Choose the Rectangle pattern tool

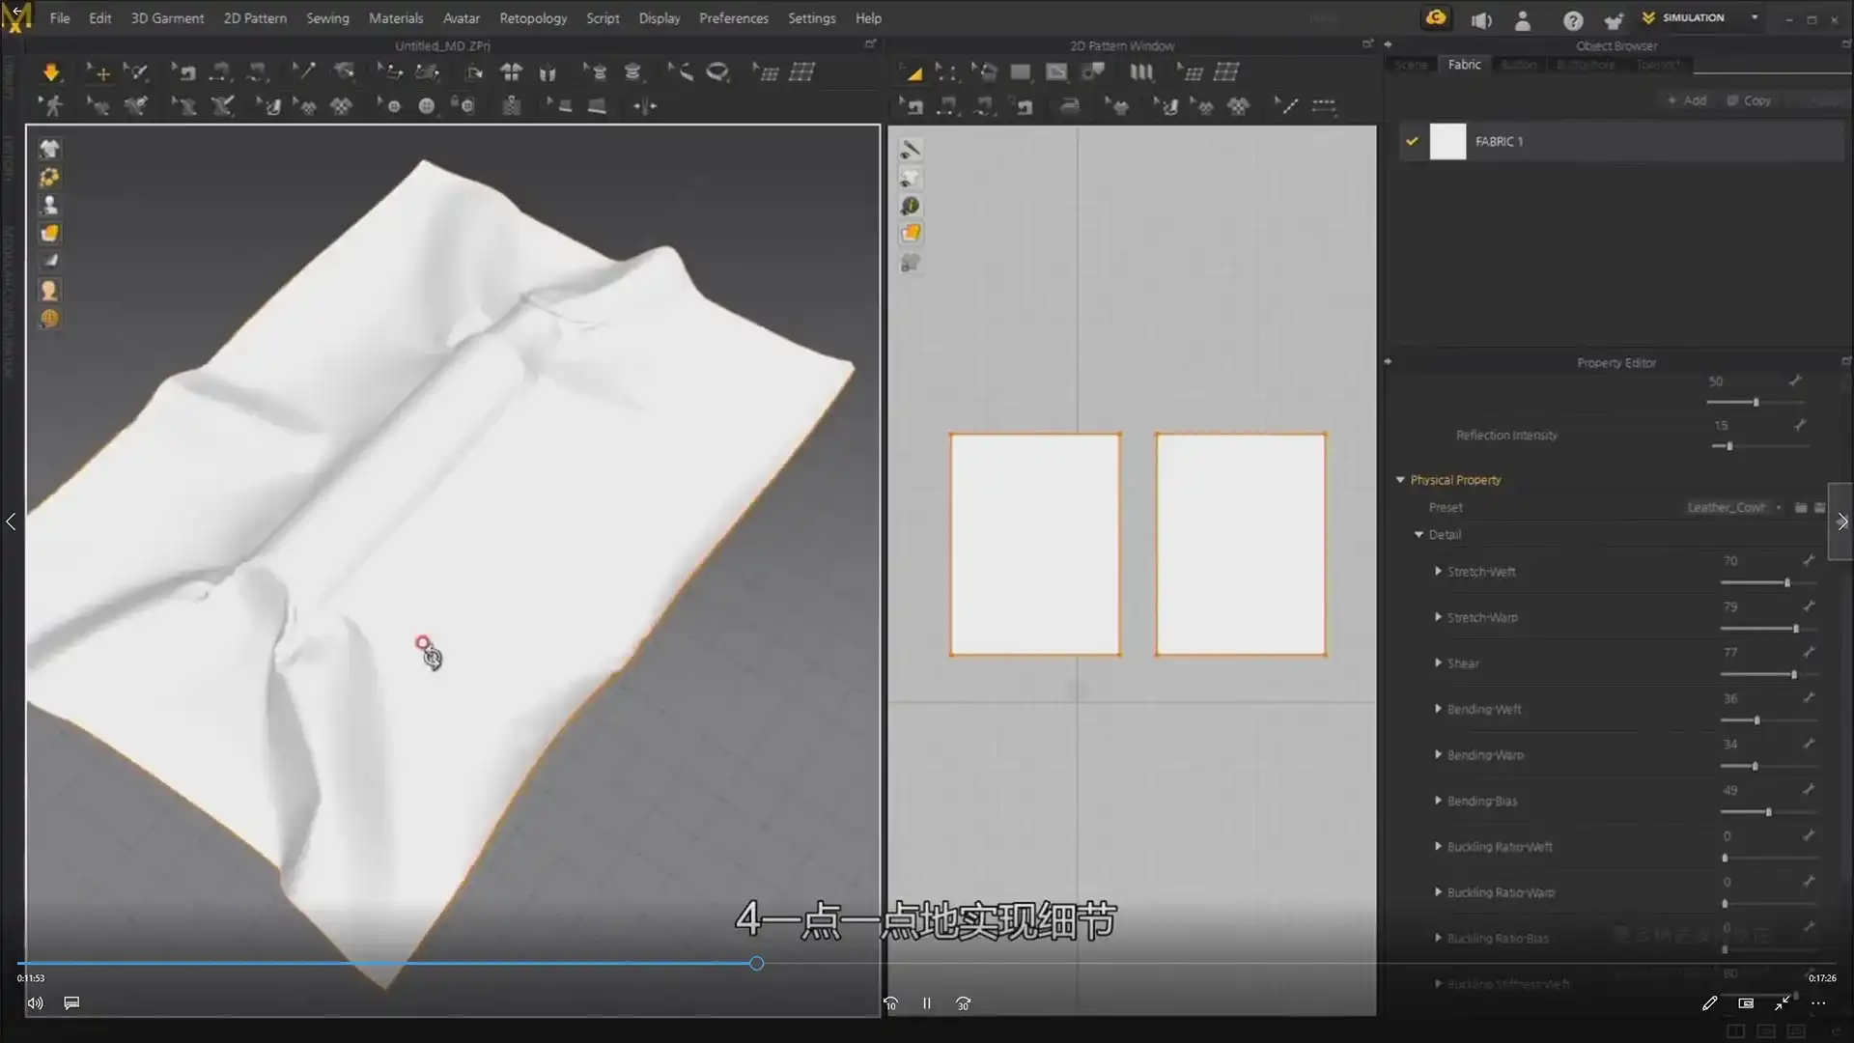[x=1021, y=71]
